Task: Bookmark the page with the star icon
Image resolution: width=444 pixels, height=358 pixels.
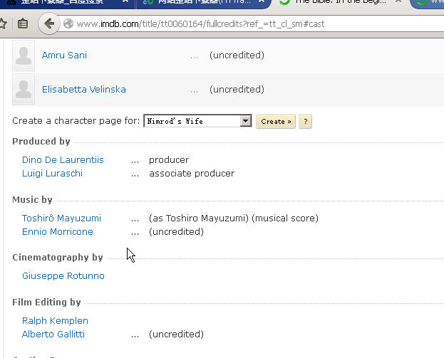Action: [x=3, y=23]
